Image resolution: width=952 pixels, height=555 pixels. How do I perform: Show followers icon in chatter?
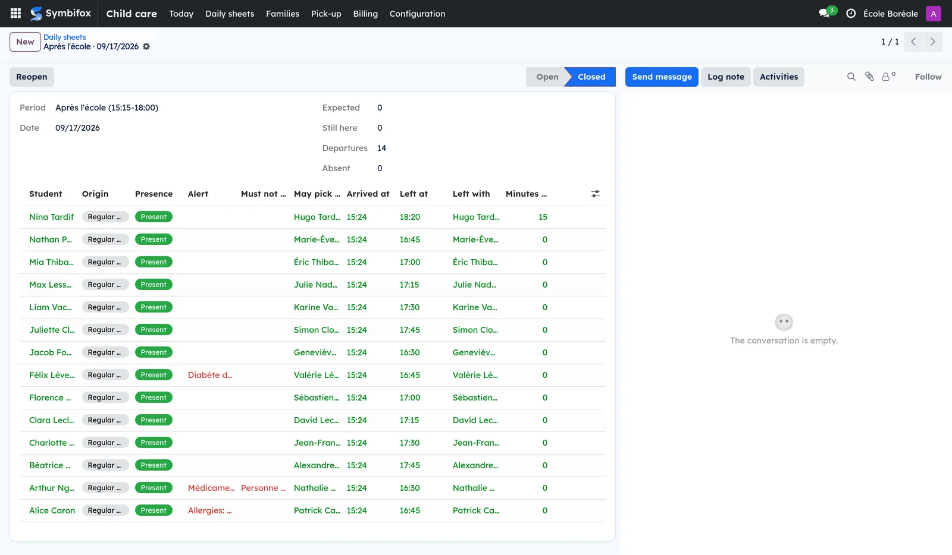(x=888, y=77)
